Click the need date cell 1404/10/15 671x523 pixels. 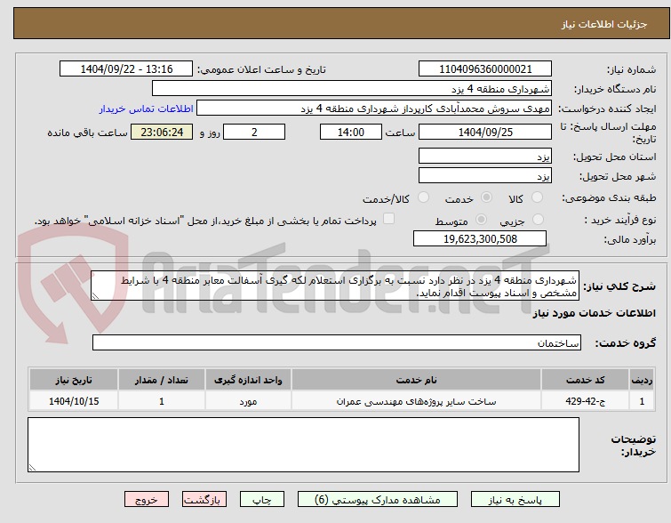pyautogui.click(x=74, y=401)
